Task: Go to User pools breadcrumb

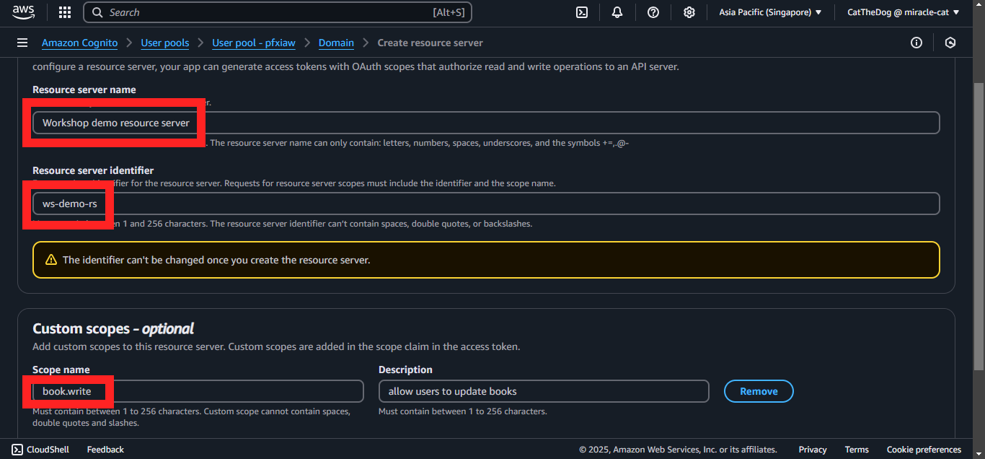Action: point(165,43)
